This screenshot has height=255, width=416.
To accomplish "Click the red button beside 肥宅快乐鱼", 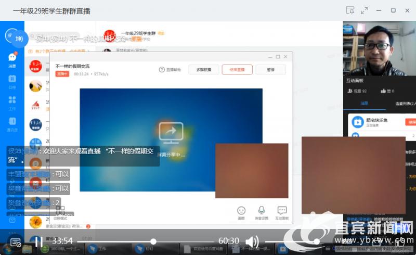I will point(411,122).
